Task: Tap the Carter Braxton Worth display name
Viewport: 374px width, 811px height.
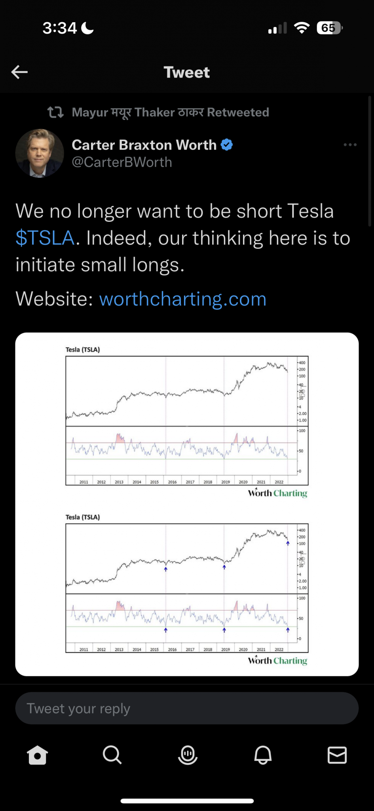Action: [144, 145]
